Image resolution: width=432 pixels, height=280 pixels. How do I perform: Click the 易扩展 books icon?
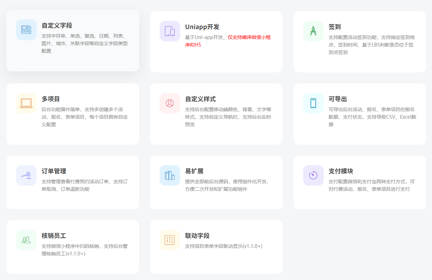(170, 175)
